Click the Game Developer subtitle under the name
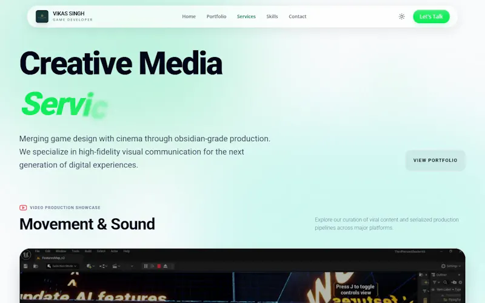485x303 pixels. (73, 20)
